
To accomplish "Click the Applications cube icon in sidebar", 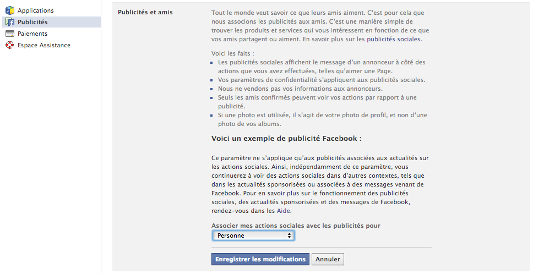I will click(10, 10).
